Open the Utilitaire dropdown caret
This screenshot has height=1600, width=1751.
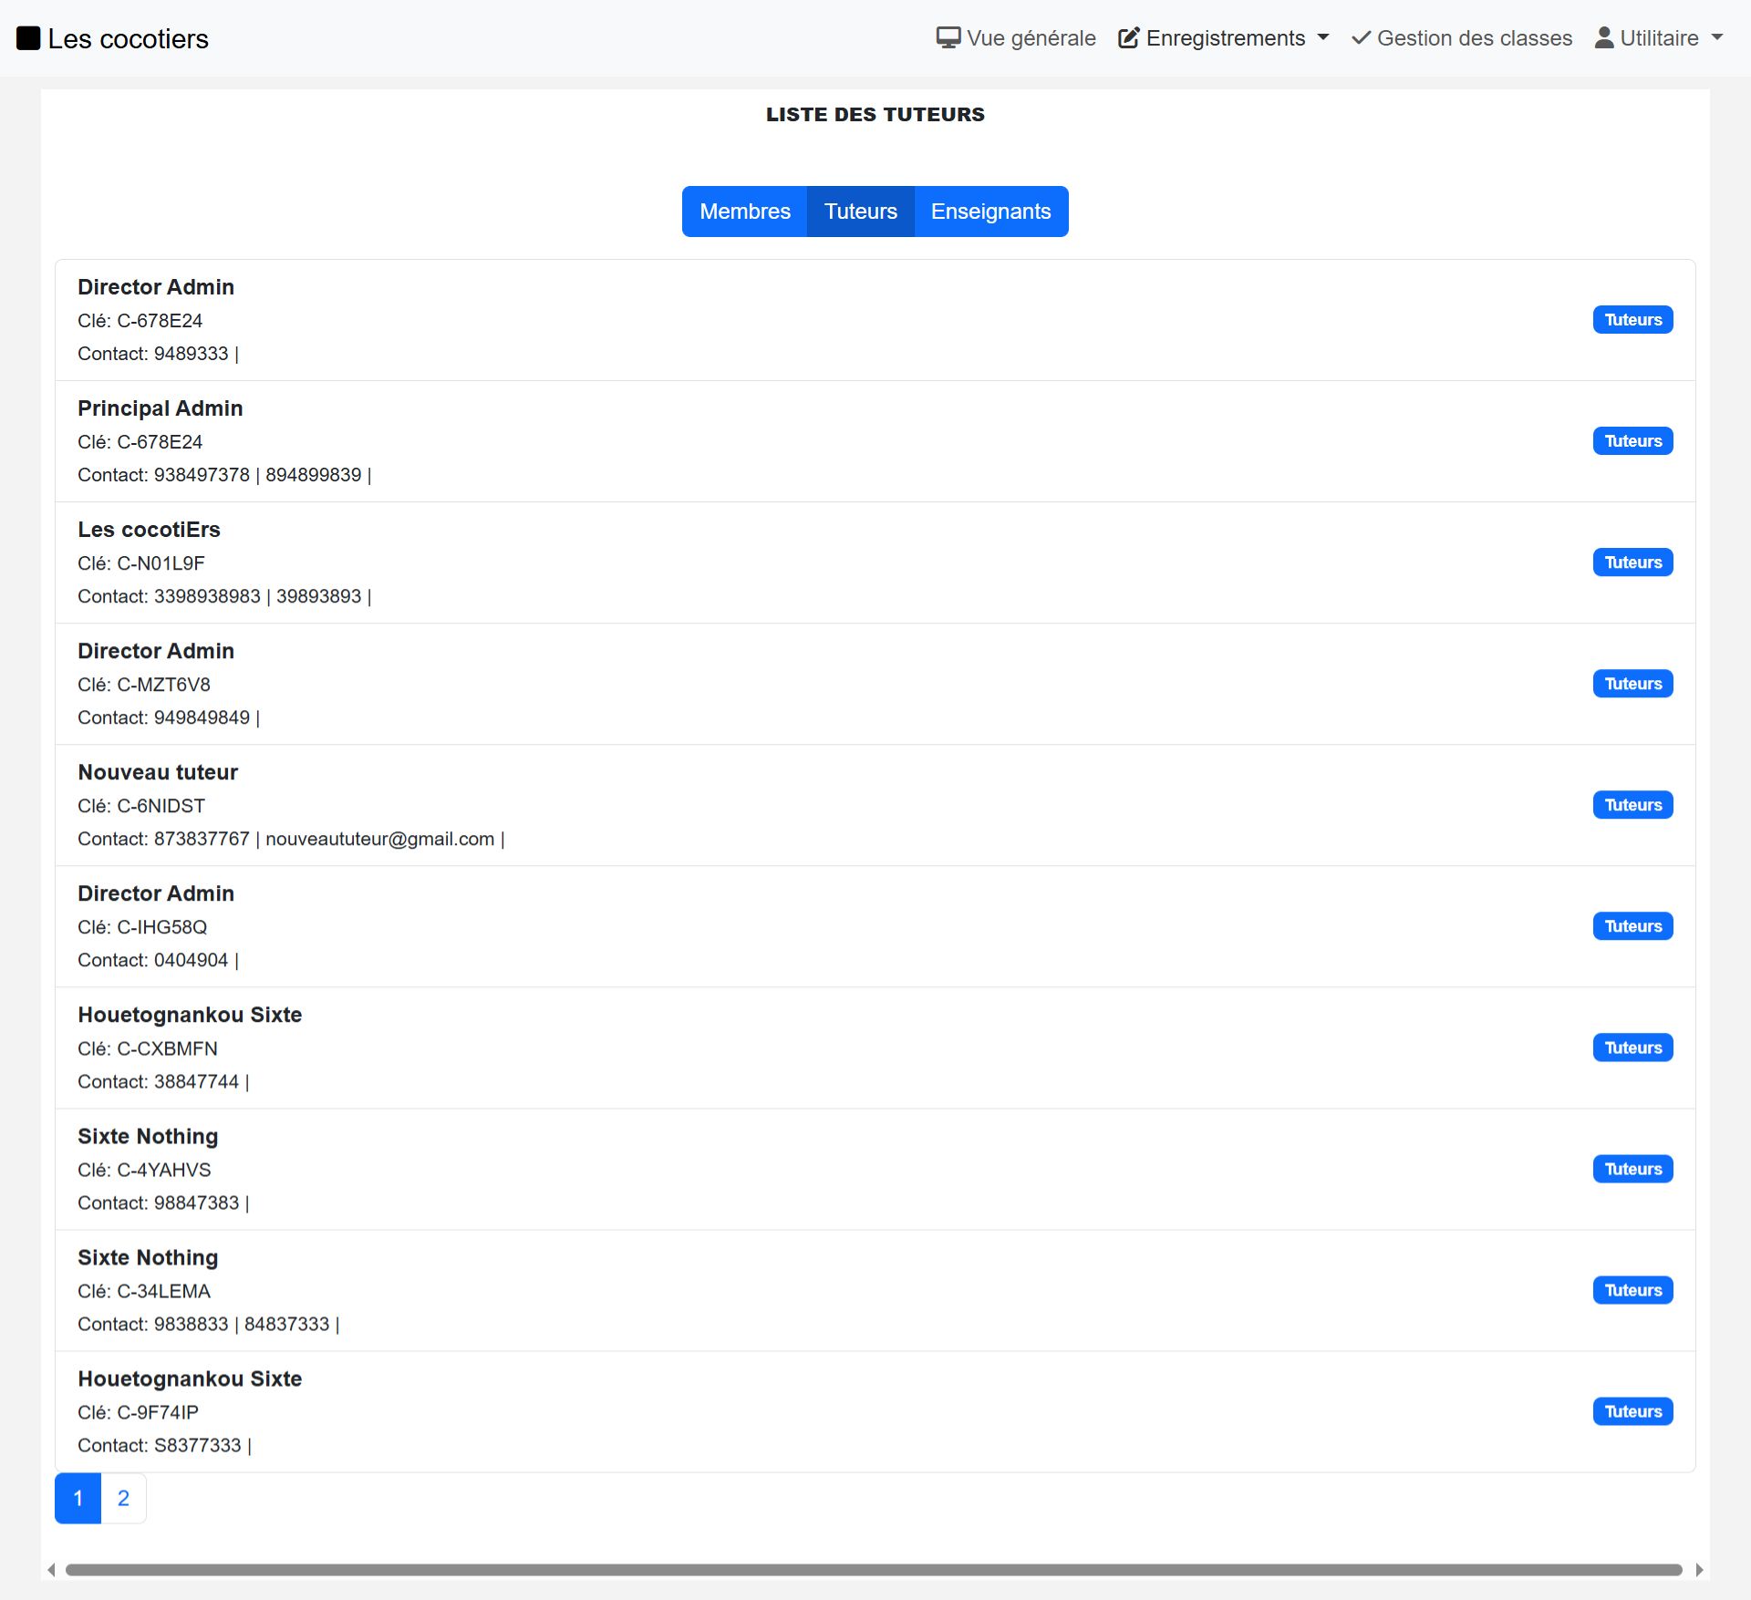[1717, 38]
